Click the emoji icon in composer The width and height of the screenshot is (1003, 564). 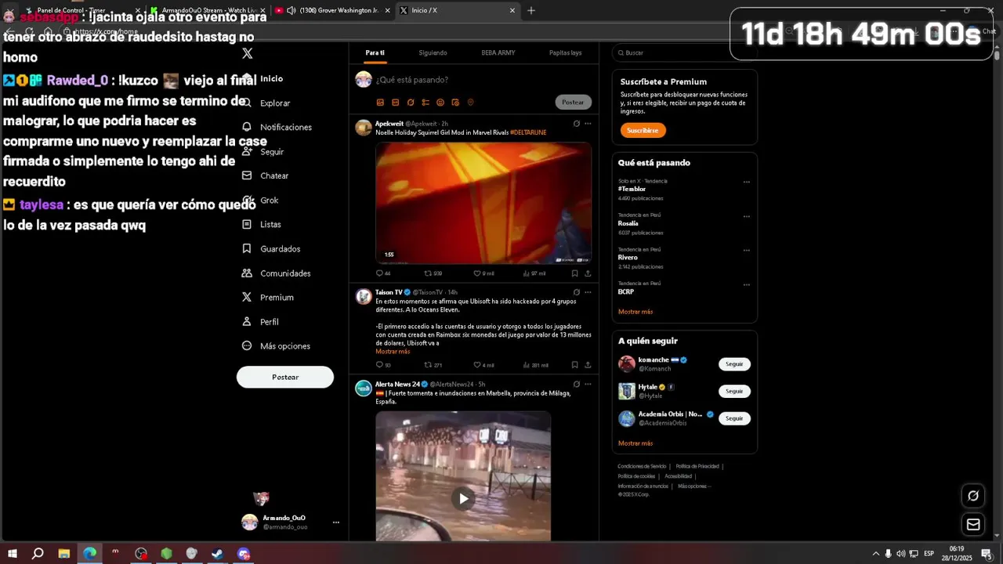pyautogui.click(x=440, y=103)
